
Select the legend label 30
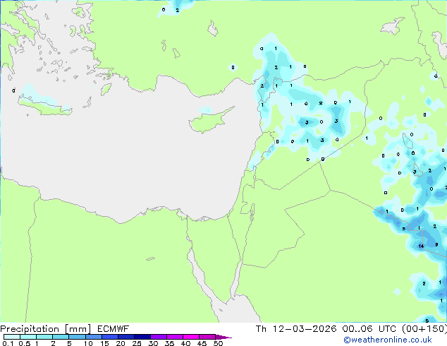click(x=153, y=343)
